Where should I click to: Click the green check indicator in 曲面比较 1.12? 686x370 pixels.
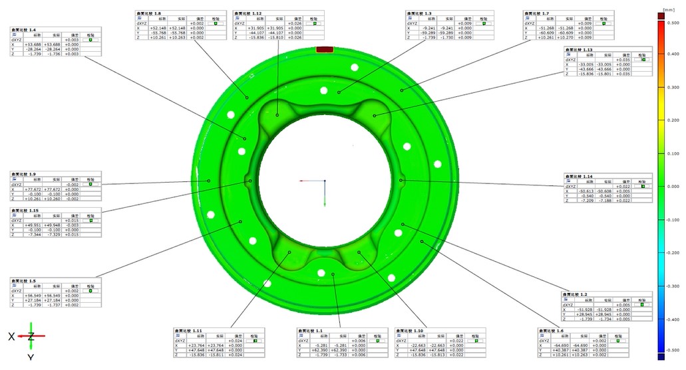point(315,23)
